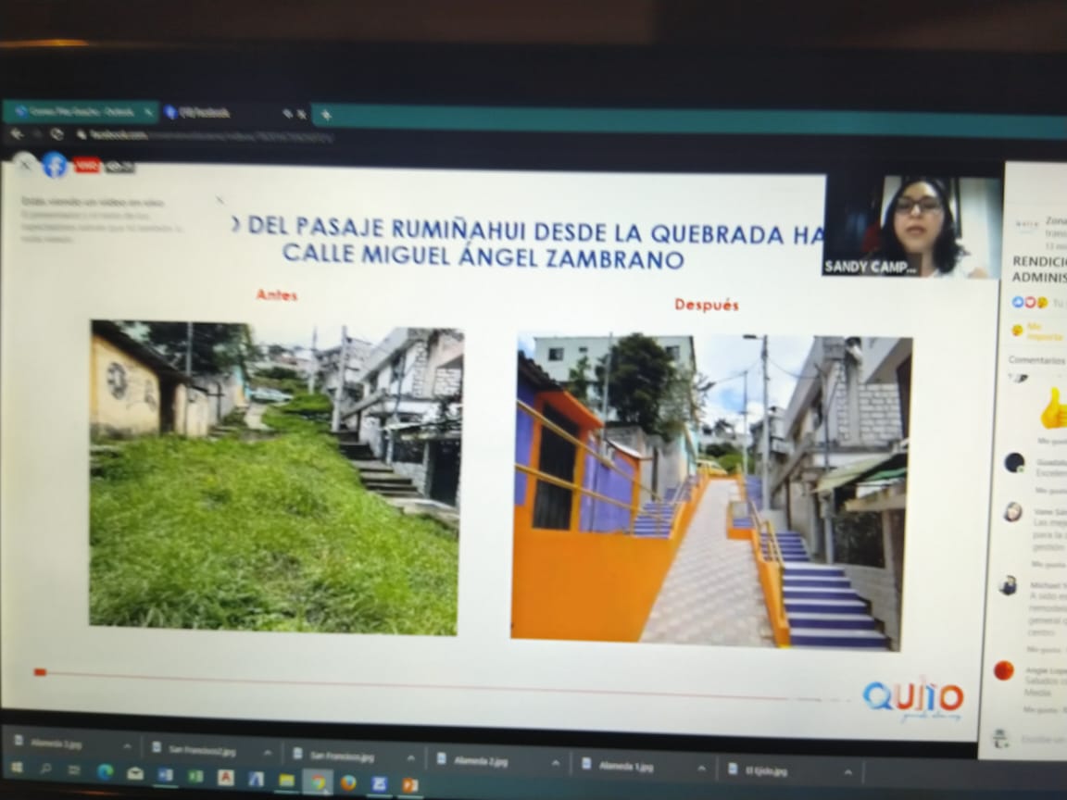Click the browser back arrow

(15, 134)
